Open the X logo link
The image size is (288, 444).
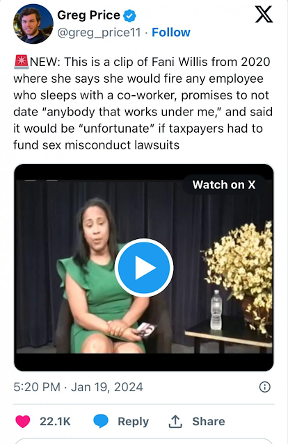[x=264, y=15]
